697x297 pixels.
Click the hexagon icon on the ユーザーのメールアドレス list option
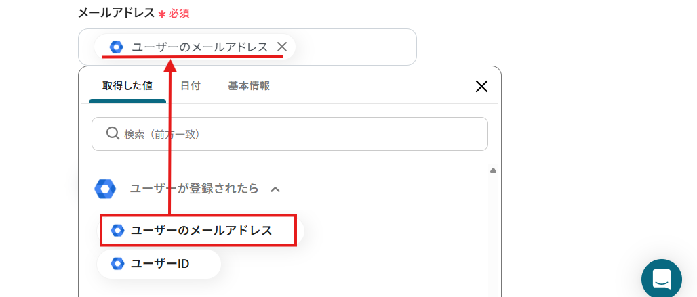(x=117, y=231)
